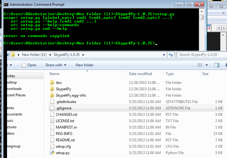Expand the arrow between New folder (11) and Skype4Py-1.0.35
Viewport: 227px width, 158px height.
(x=50, y=55)
